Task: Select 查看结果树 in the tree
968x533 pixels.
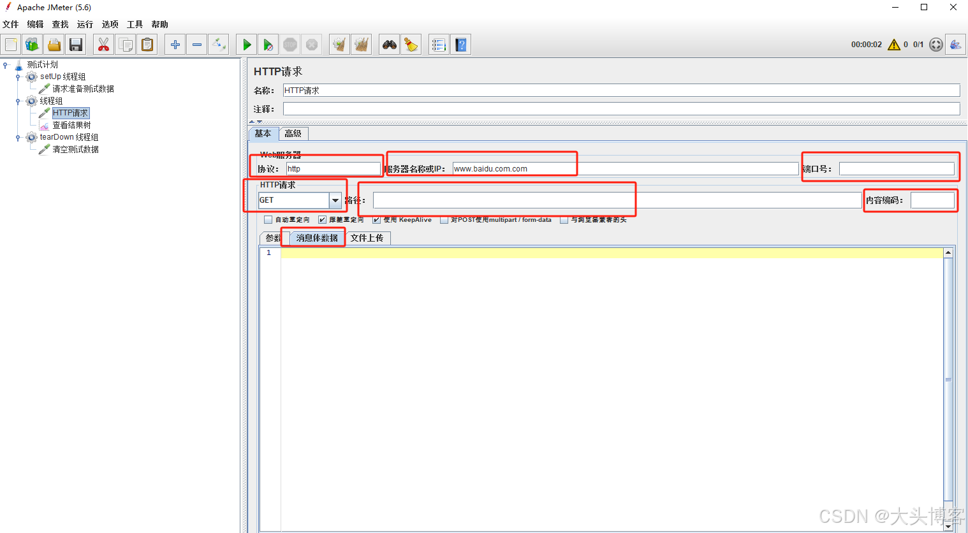Action: (71, 125)
